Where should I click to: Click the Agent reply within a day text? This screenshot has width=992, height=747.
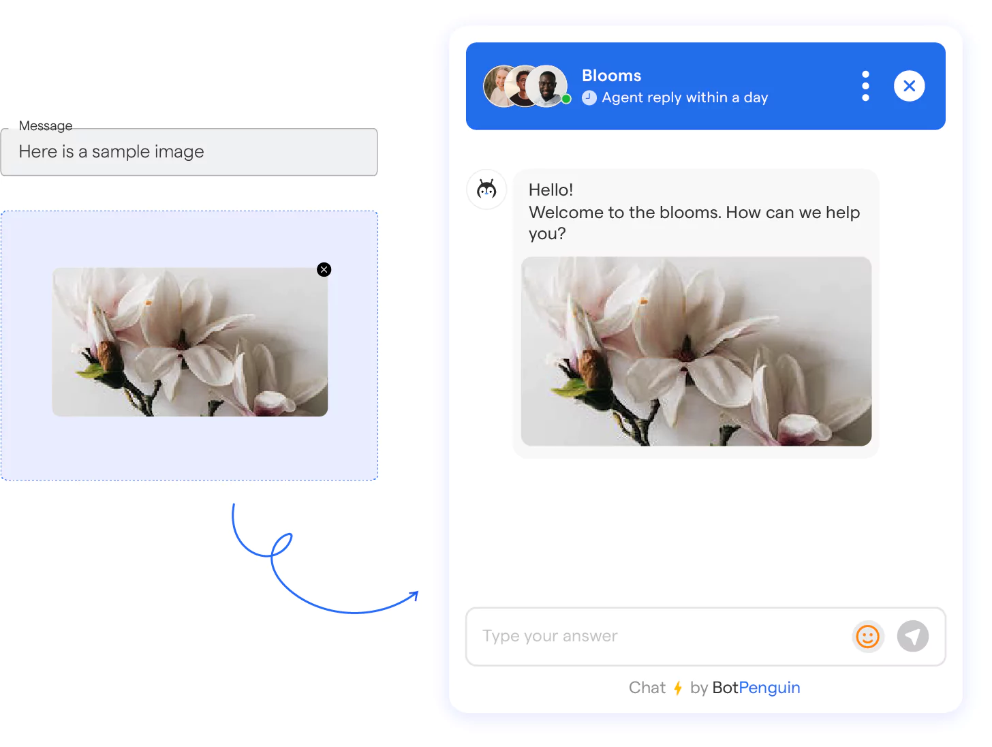[684, 97]
